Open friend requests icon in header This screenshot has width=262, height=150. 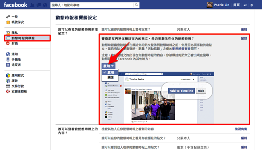point(32,5)
